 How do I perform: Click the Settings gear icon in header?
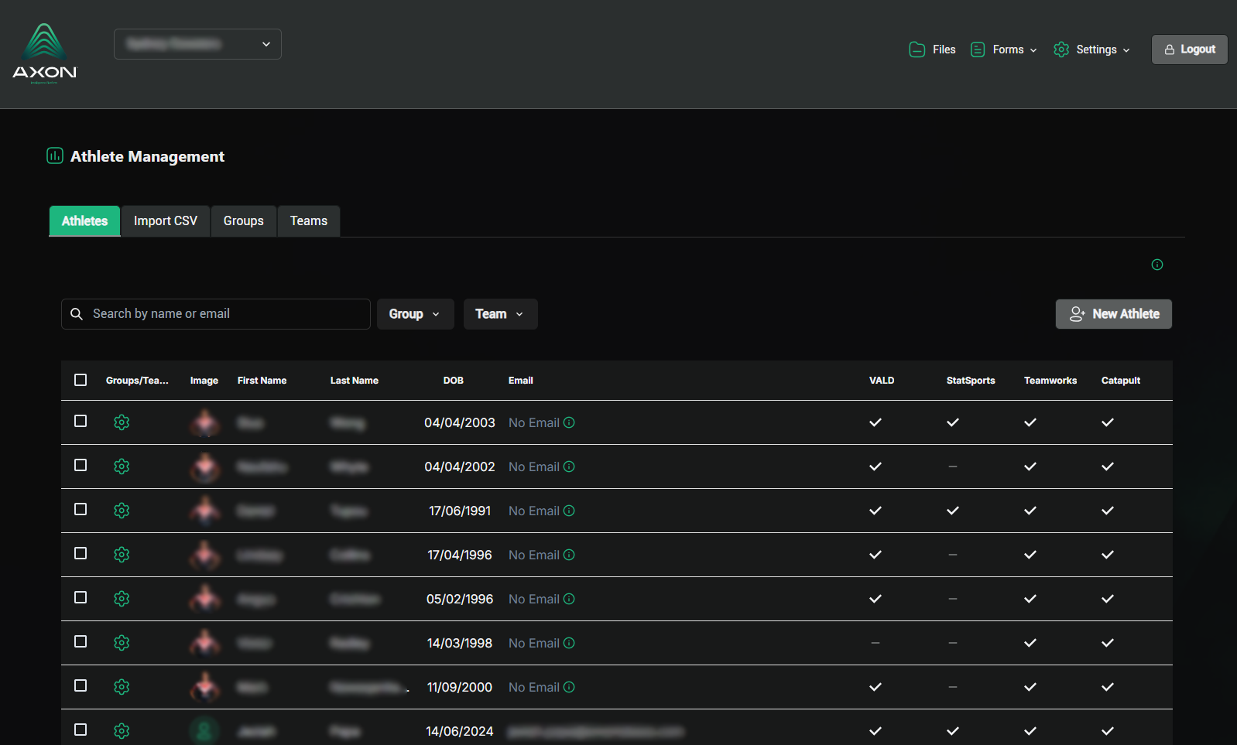tap(1061, 50)
